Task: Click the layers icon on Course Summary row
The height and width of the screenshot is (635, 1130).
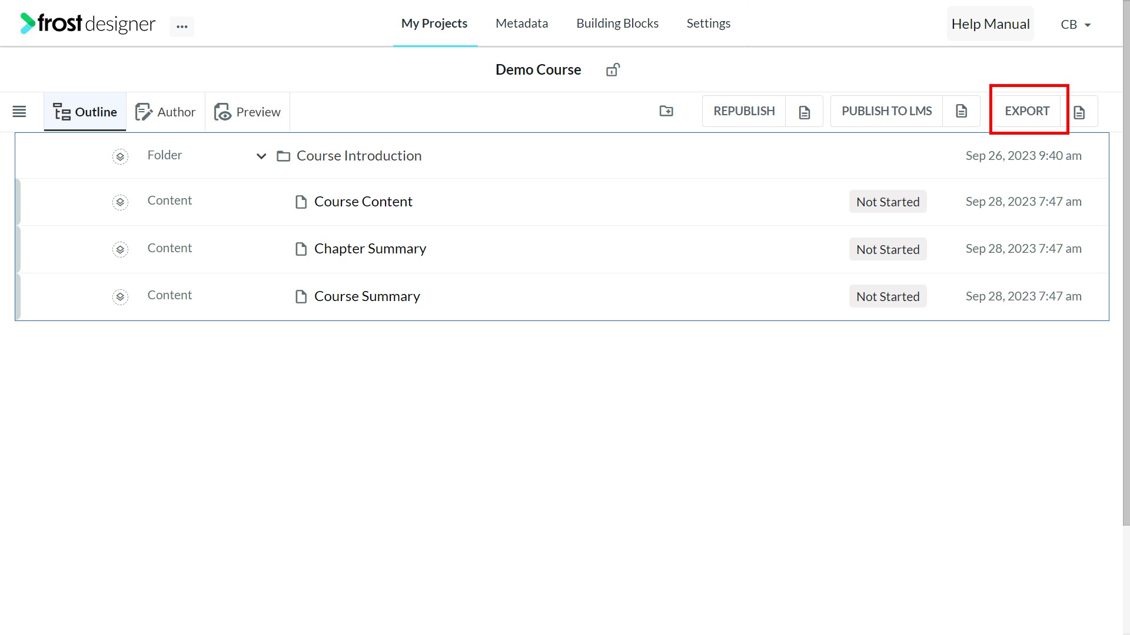Action: coord(120,297)
